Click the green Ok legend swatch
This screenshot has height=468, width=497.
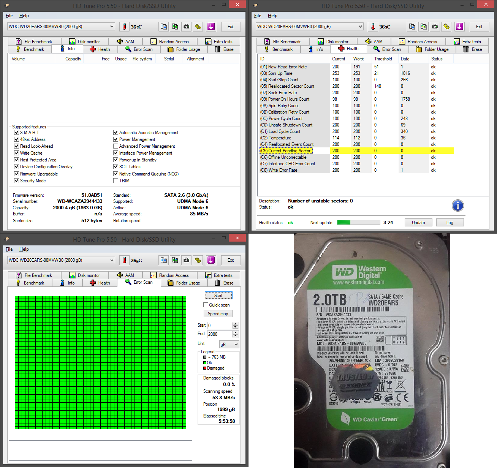click(205, 363)
